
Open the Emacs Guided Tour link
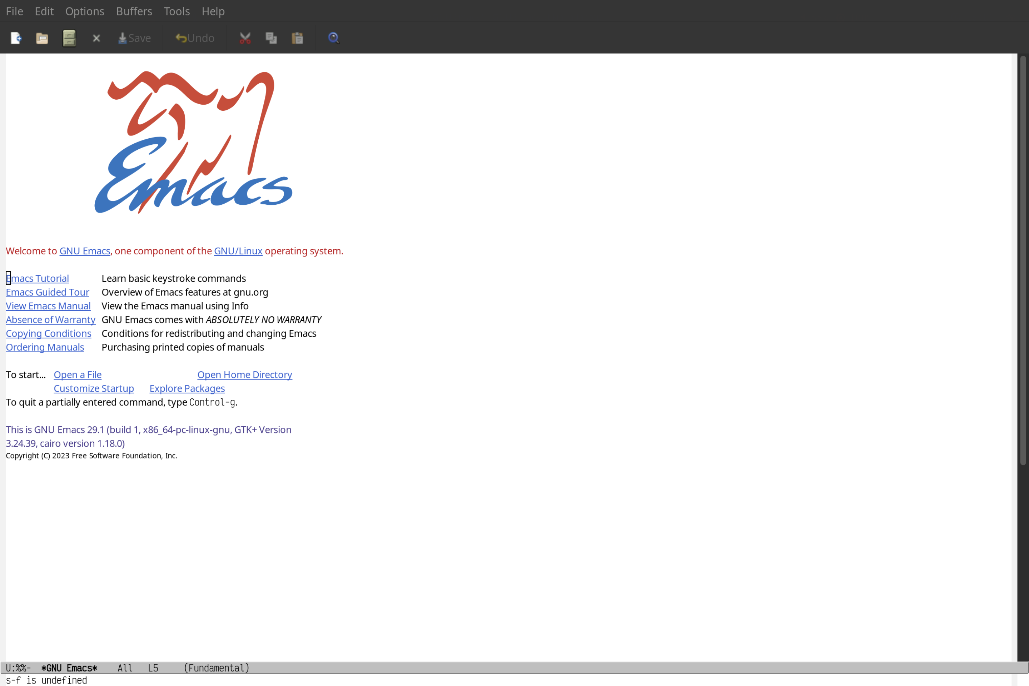[48, 292]
